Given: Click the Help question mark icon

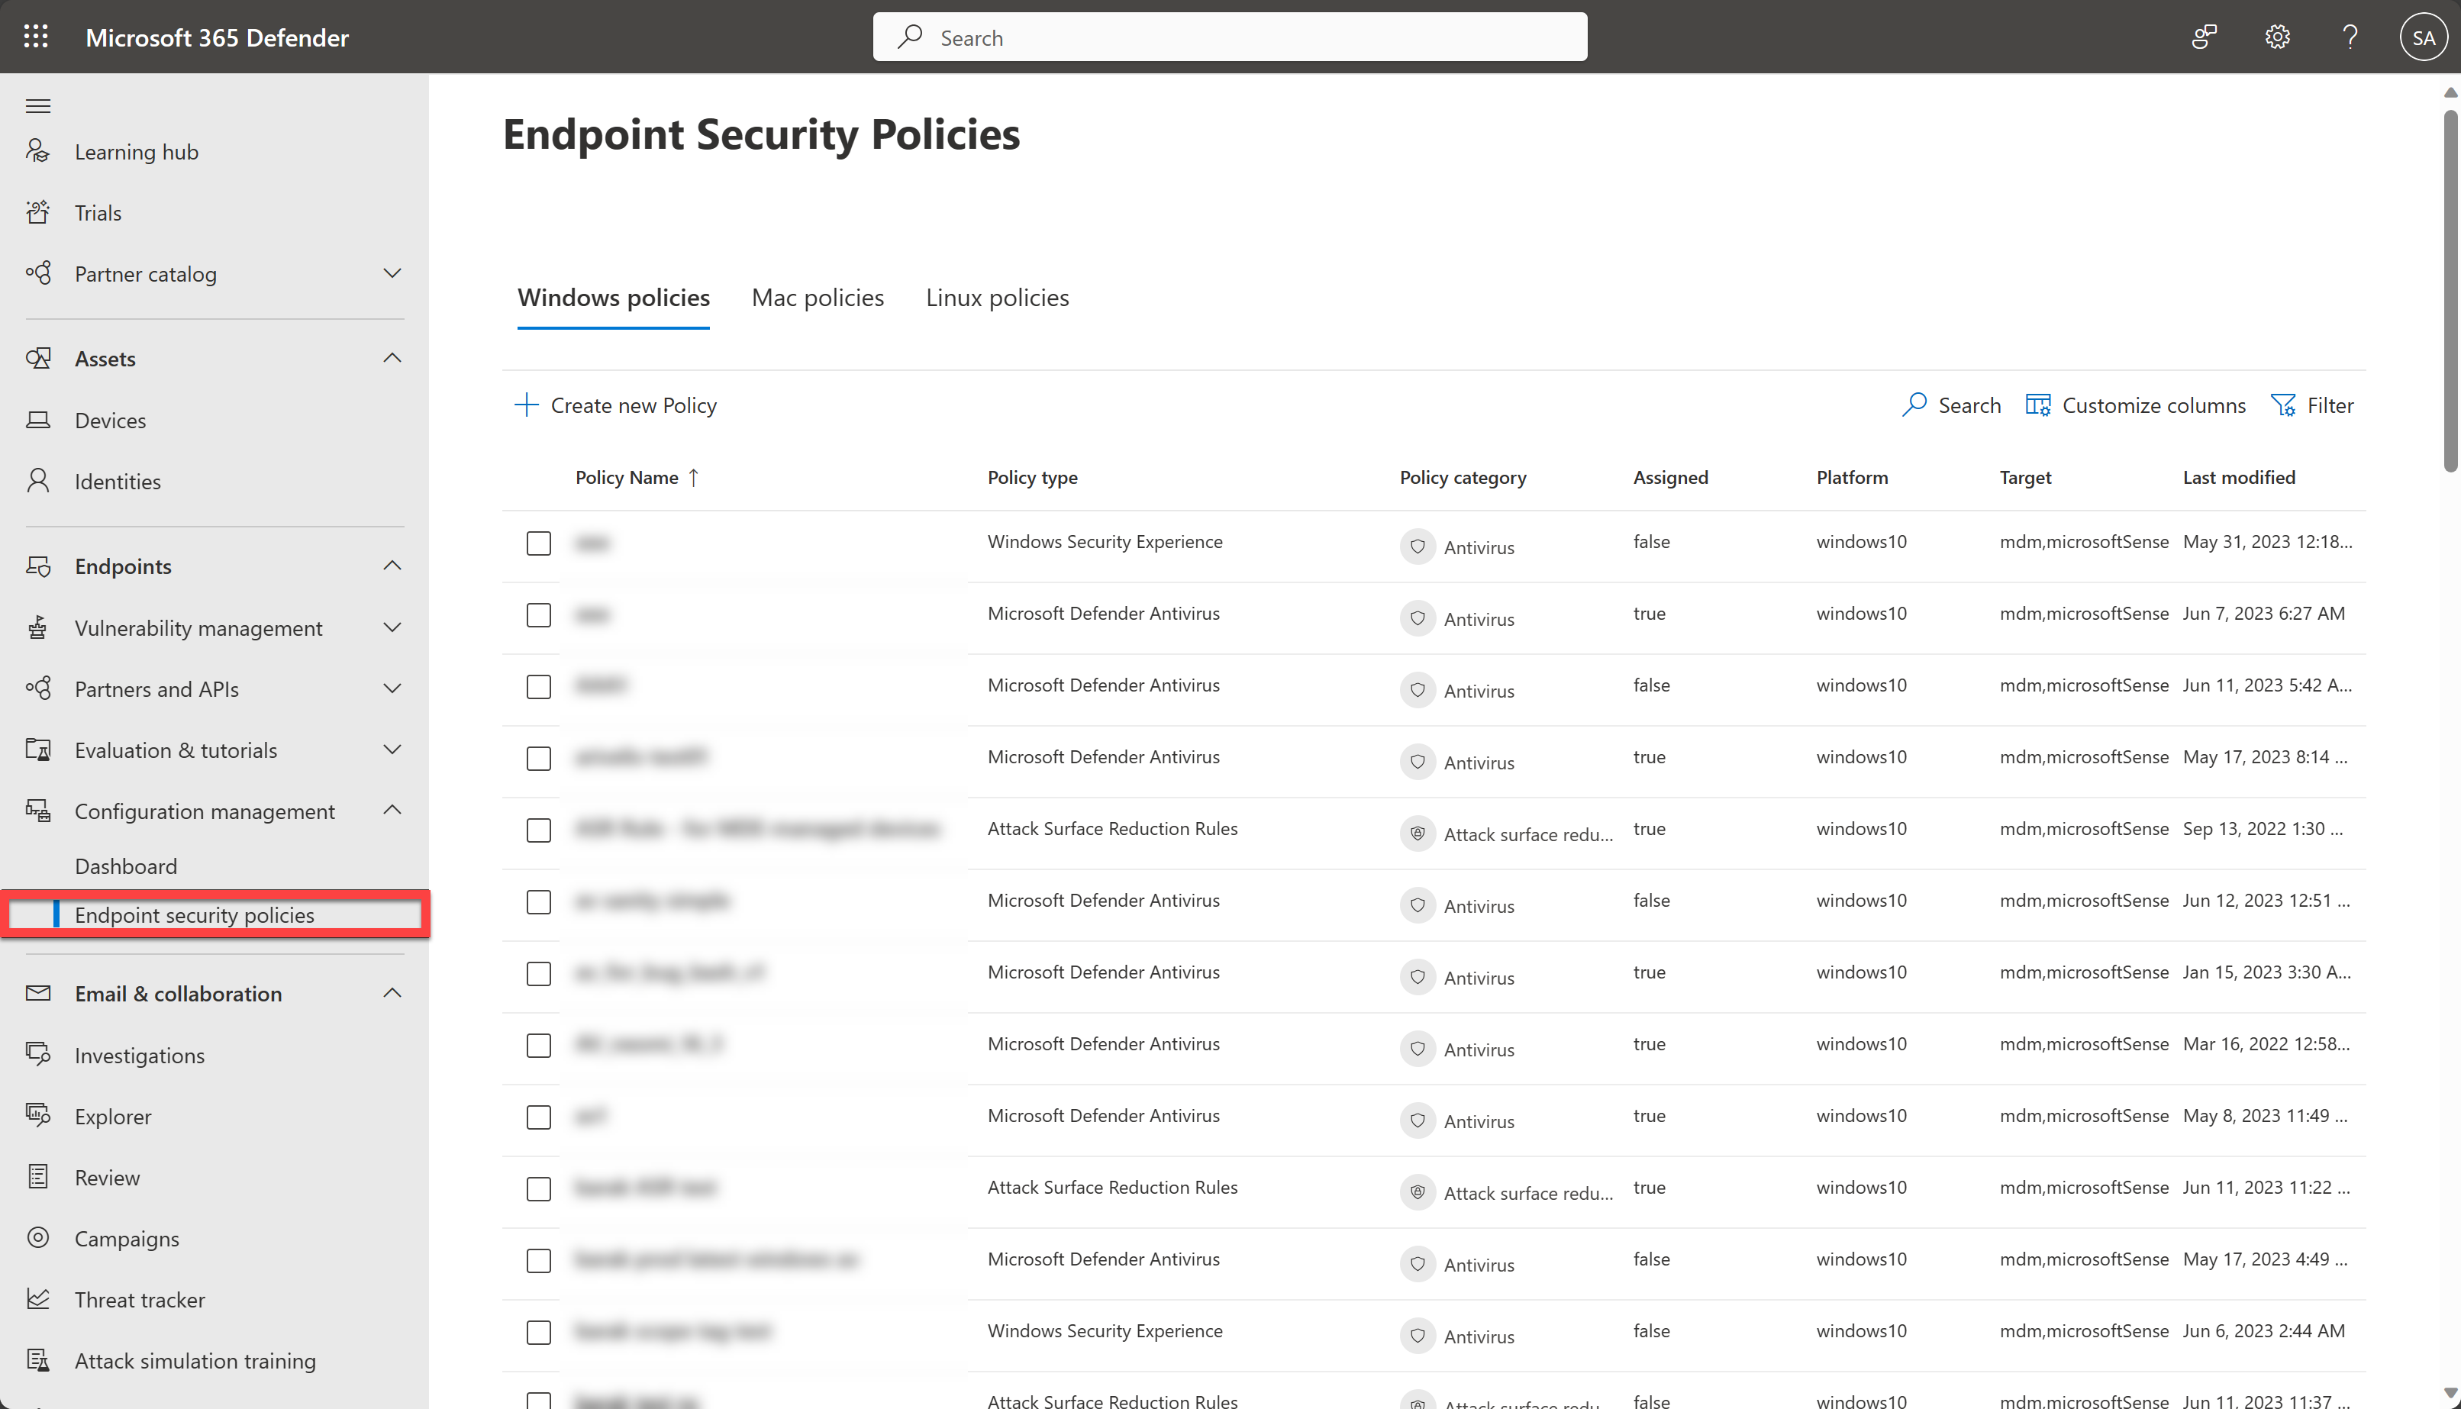Looking at the screenshot, I should tap(2350, 37).
